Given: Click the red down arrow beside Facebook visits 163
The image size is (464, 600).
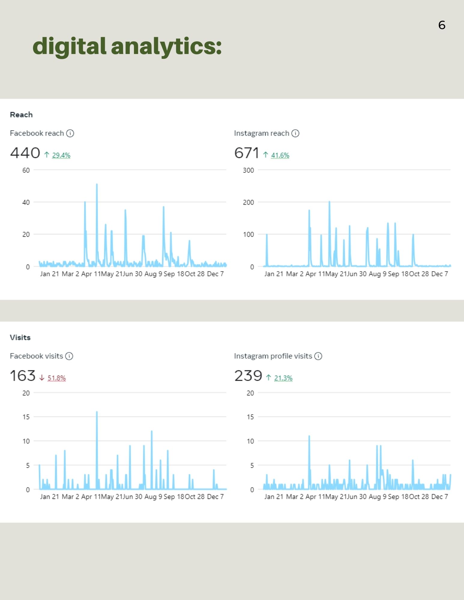Looking at the screenshot, I should tap(42, 378).
